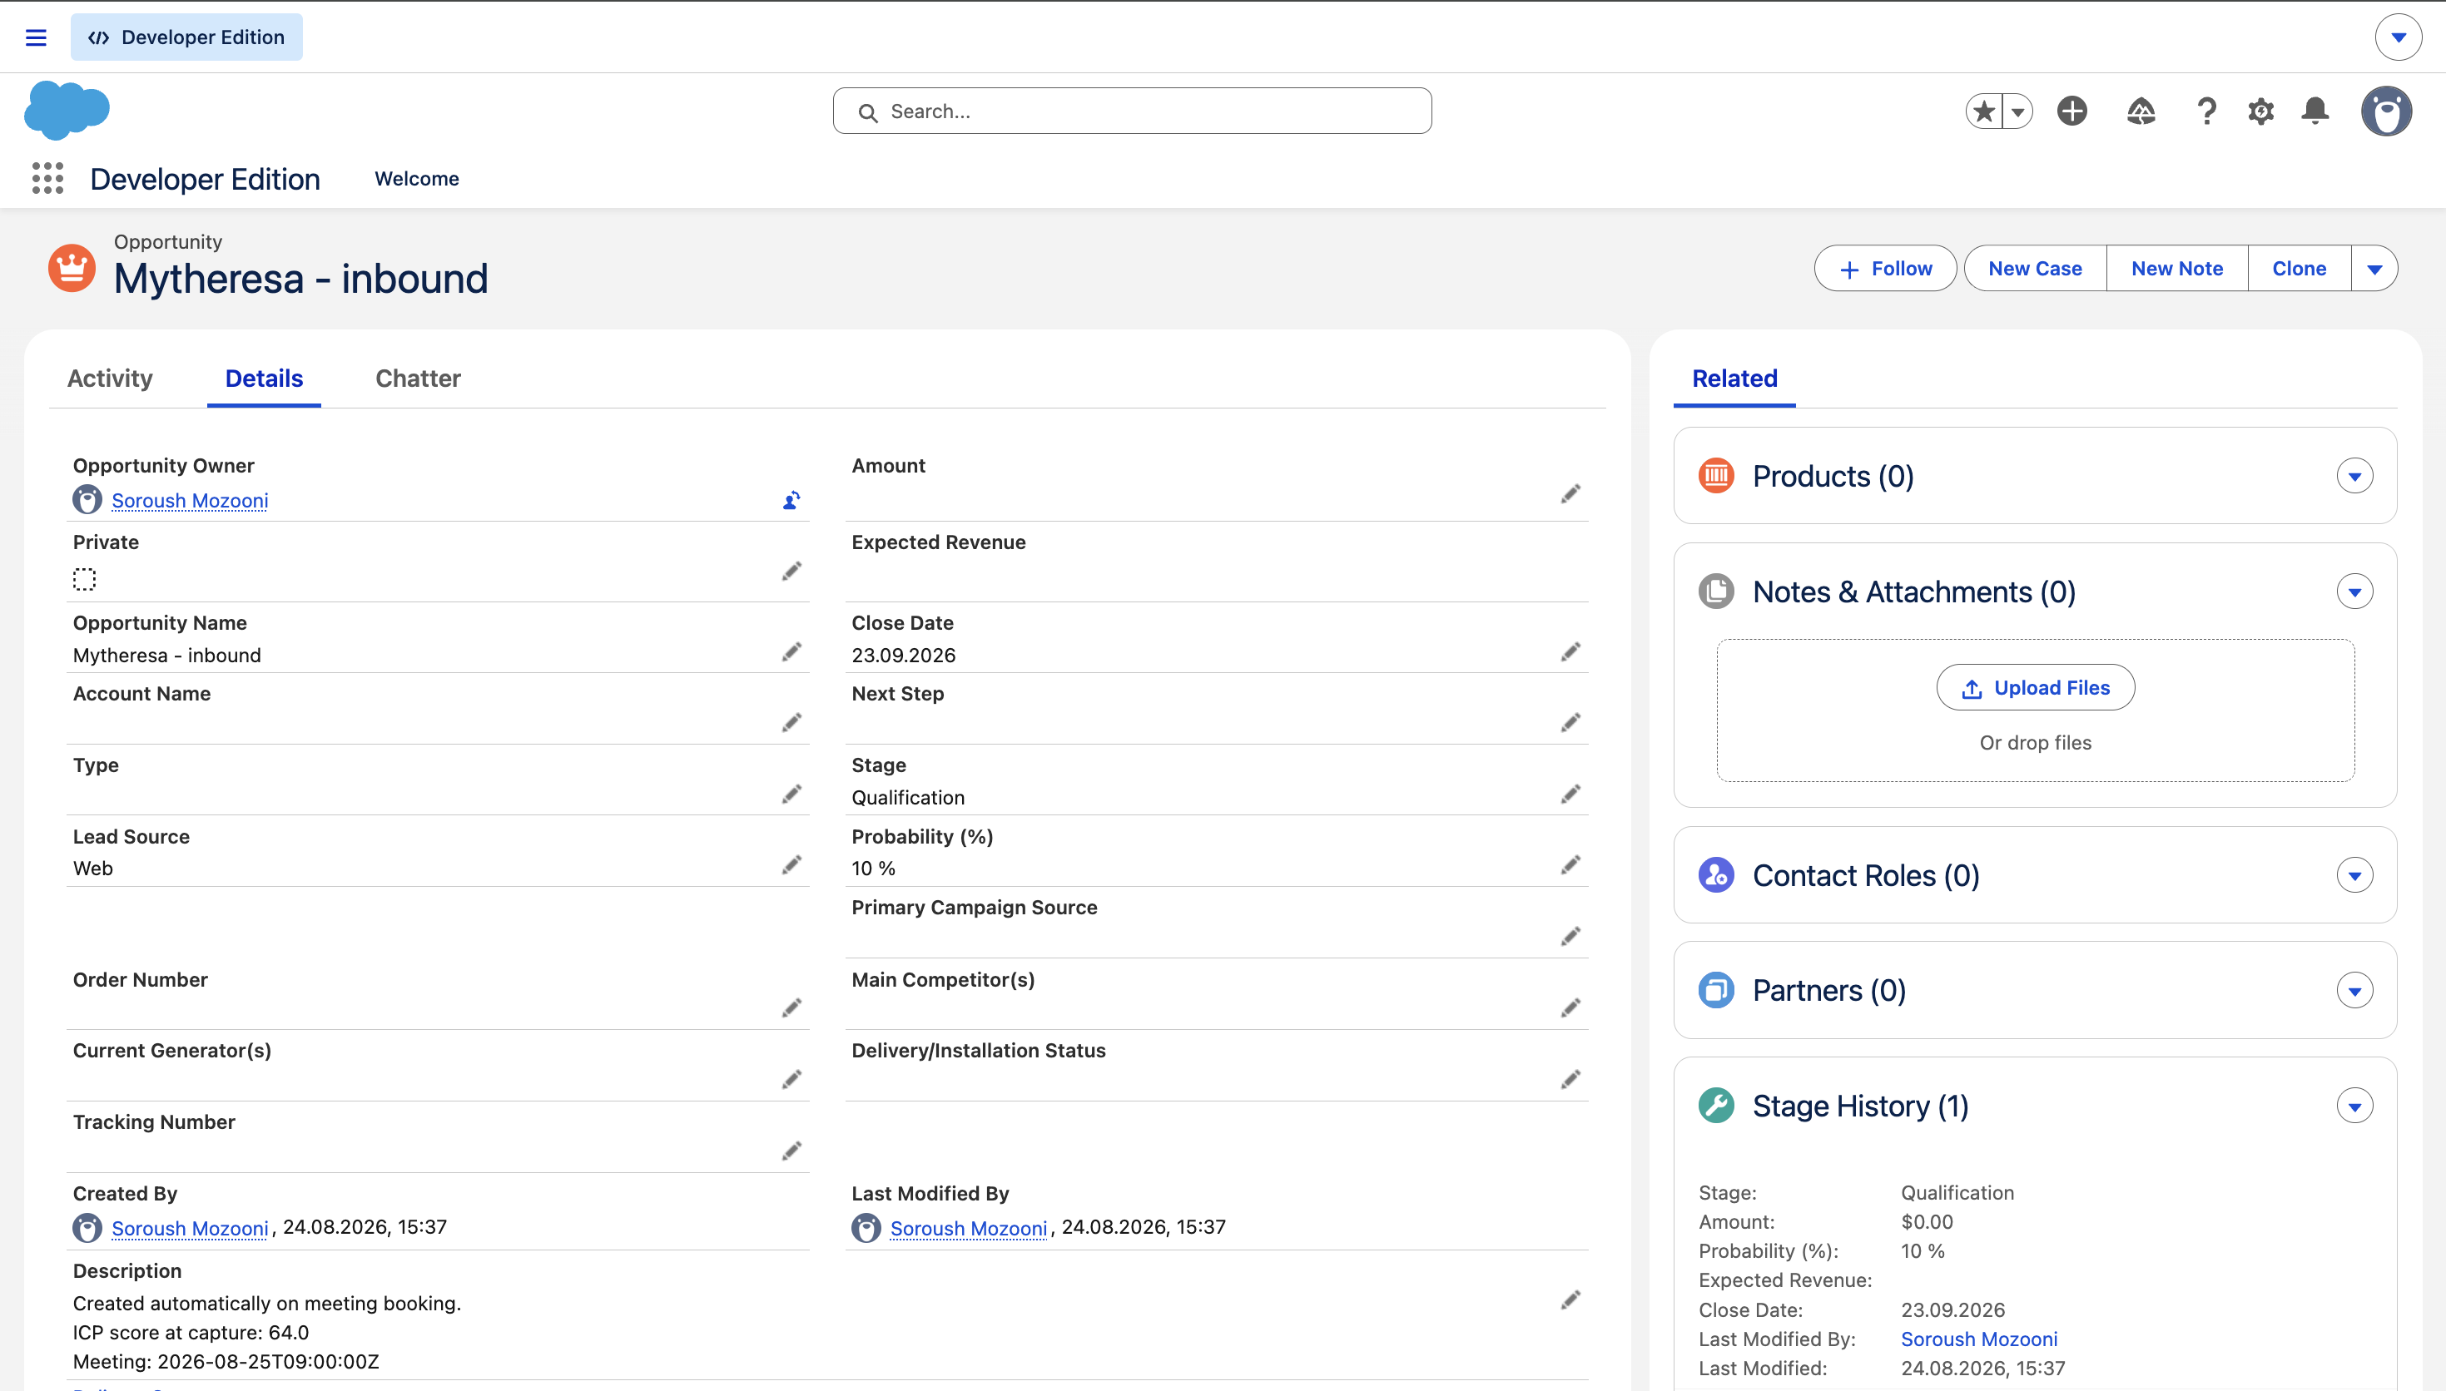
Task: Edit the Tracking Number pencil
Action: (x=792, y=1151)
